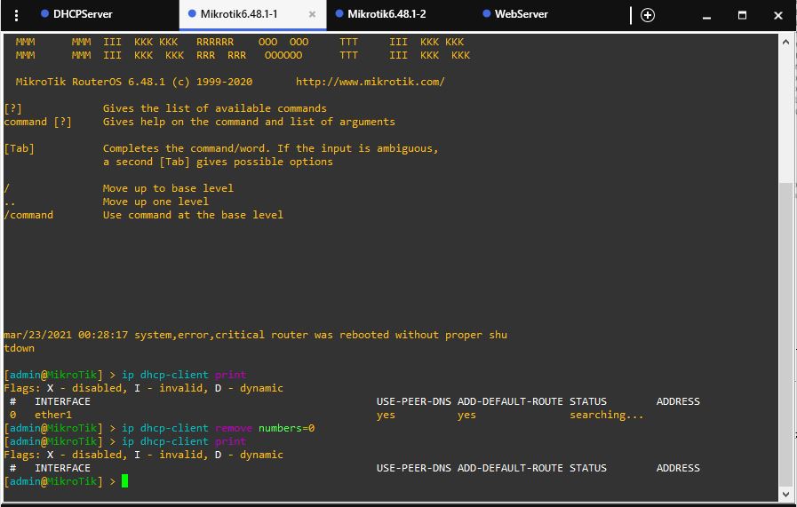Add a new terminal tab

click(x=647, y=15)
